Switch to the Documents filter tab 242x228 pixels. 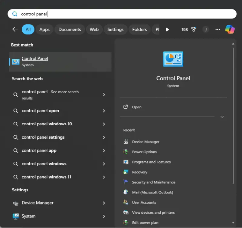(70, 29)
